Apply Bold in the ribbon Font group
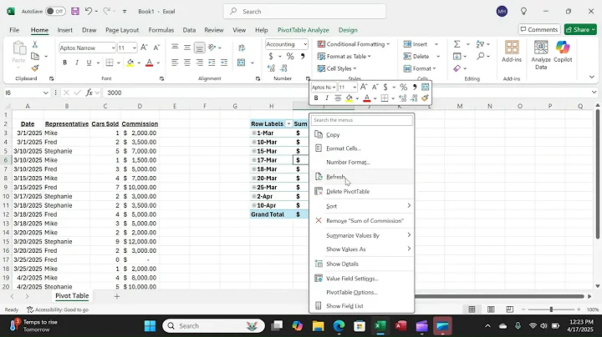This screenshot has width=602, height=337. coord(65,63)
